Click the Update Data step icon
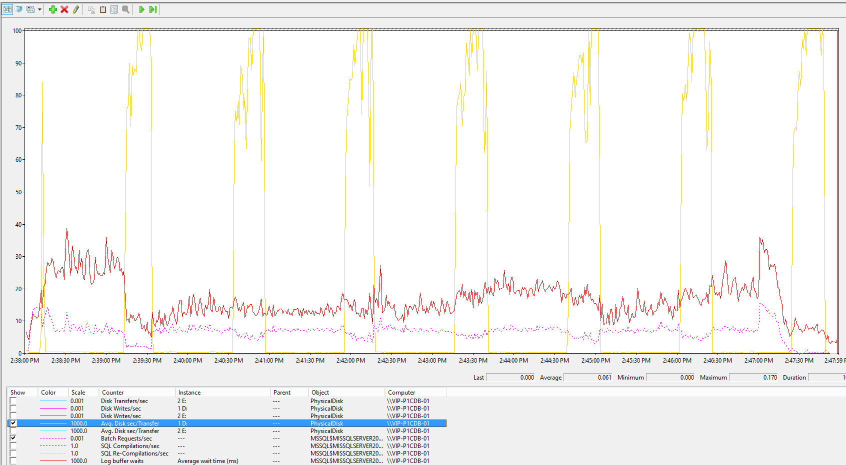This screenshot has height=465, width=846. [153, 9]
